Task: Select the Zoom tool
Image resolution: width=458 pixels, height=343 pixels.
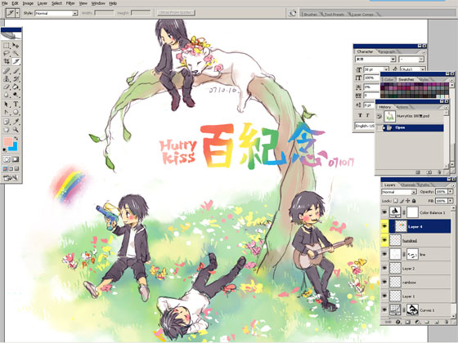Action: click(16, 130)
